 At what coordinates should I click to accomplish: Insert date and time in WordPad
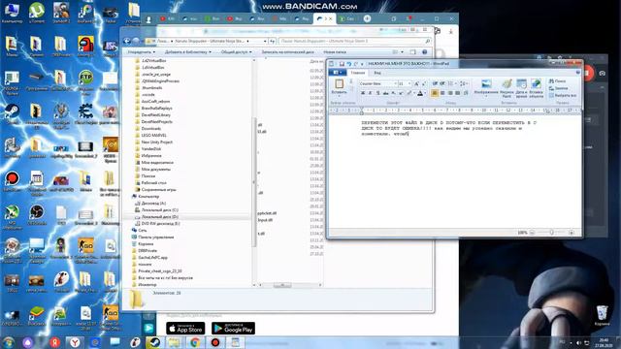coord(522,88)
